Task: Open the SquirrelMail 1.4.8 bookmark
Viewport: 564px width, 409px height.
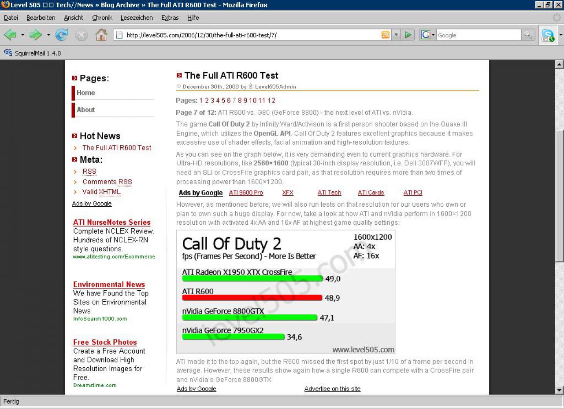Action: click(x=33, y=53)
